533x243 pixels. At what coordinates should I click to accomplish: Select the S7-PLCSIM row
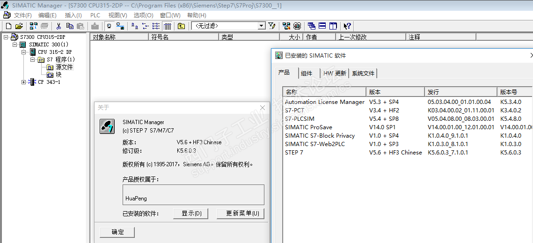408,119
